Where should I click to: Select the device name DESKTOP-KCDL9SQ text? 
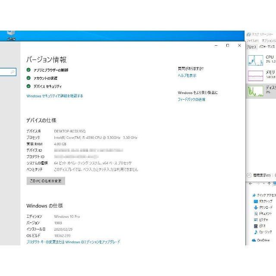[x=70, y=131]
